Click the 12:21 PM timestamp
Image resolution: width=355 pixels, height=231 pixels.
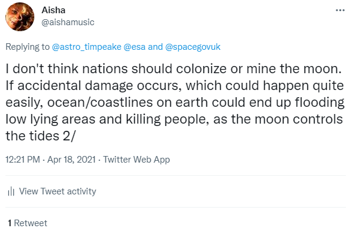23,160
